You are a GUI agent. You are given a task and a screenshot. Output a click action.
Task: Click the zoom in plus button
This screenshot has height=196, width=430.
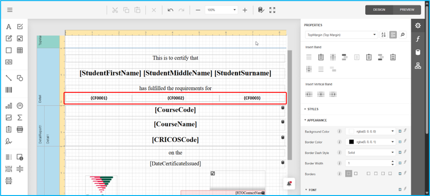click(245, 10)
